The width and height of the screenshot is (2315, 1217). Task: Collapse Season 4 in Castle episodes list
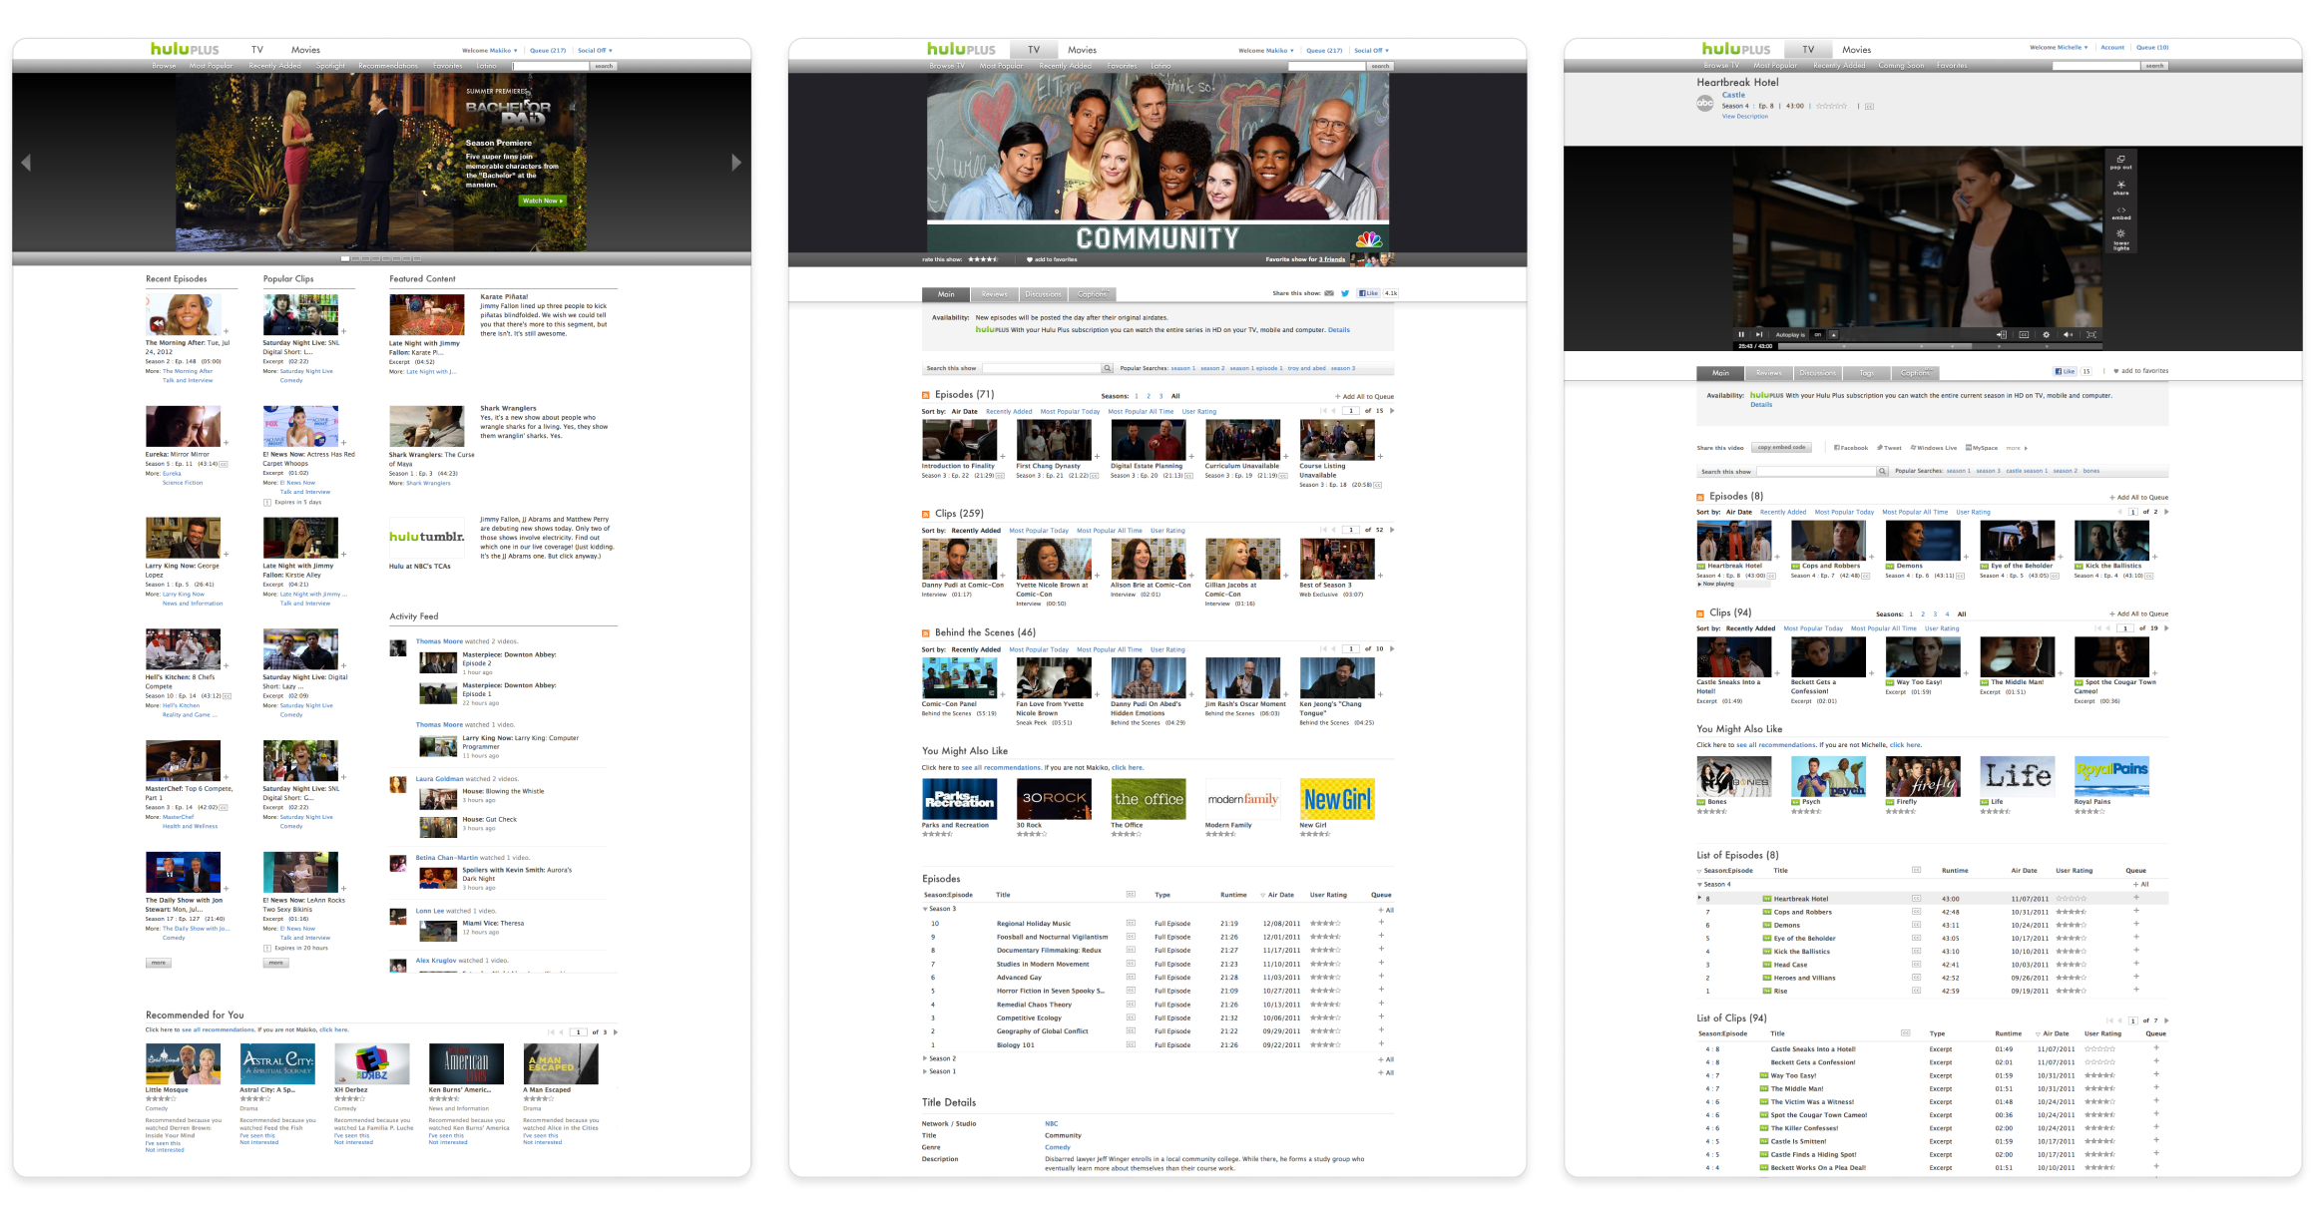[1699, 885]
